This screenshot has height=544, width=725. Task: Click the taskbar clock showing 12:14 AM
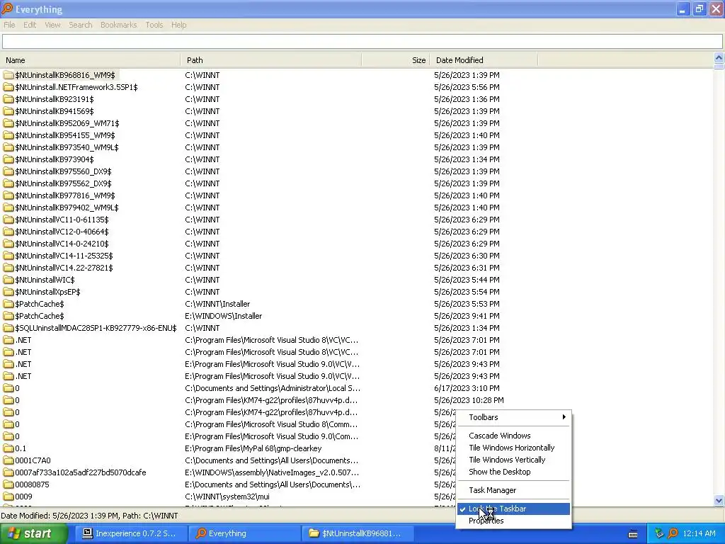point(699,533)
